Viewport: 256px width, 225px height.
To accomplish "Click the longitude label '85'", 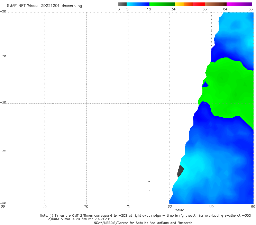I will point(211,206).
